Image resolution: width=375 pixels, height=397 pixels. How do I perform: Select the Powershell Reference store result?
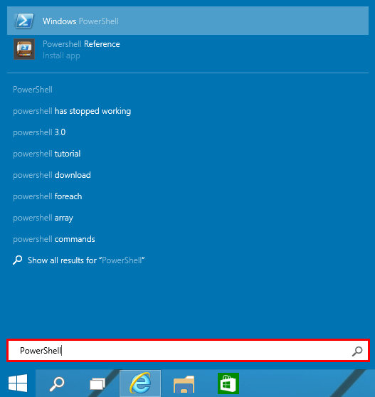pyautogui.click(x=188, y=49)
